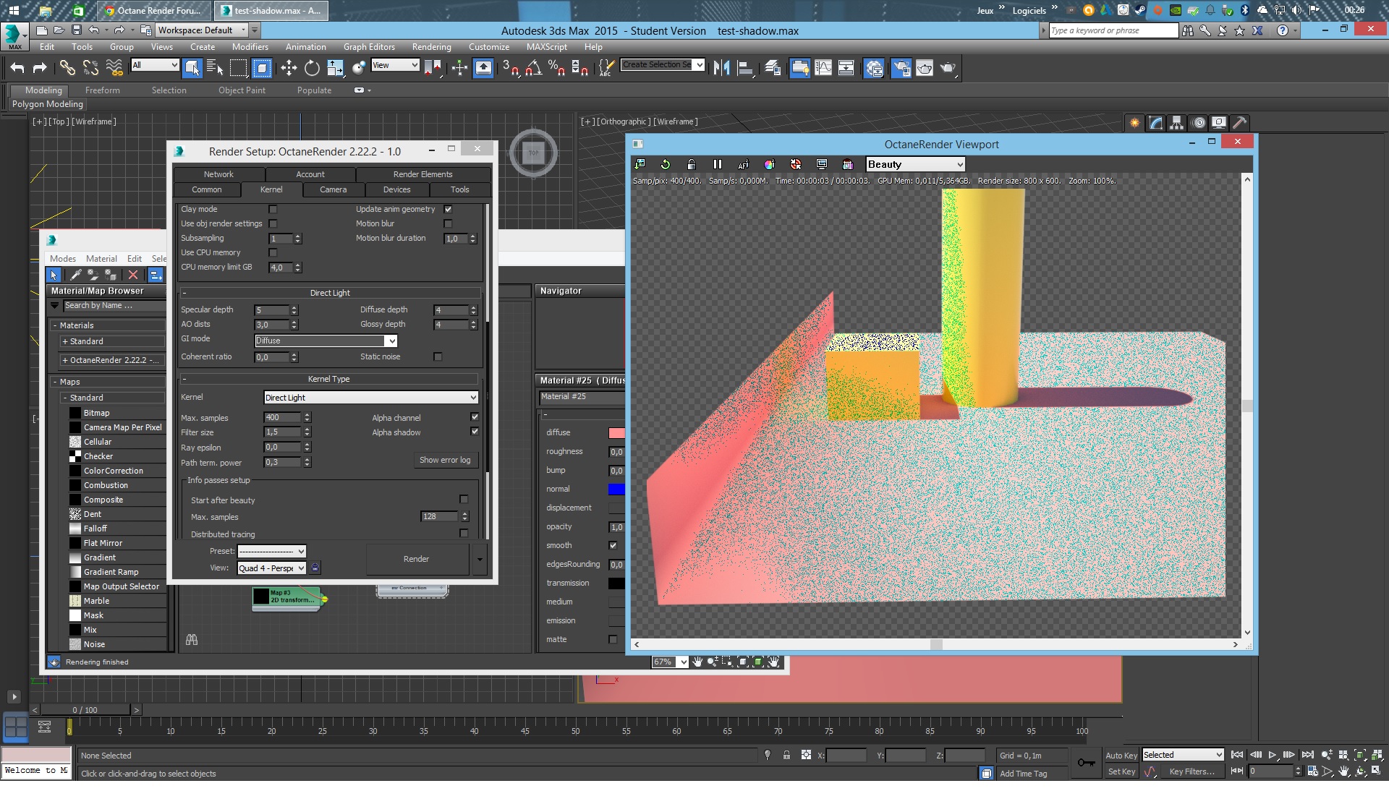Image resolution: width=1389 pixels, height=791 pixels.
Task: Click the white balance color picker icon
Action: [769, 164]
